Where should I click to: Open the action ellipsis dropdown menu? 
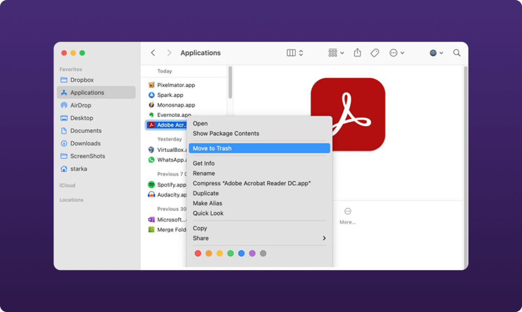point(397,53)
